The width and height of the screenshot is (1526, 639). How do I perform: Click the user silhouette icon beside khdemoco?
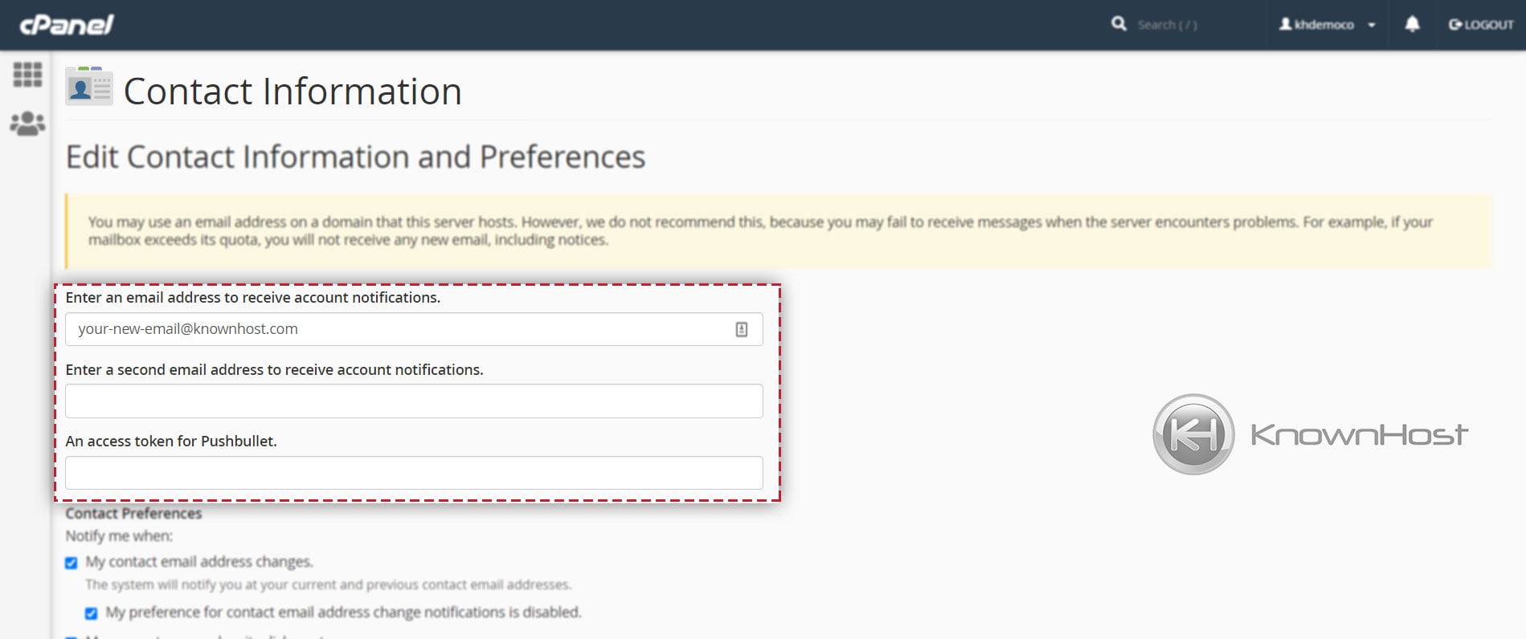coord(1286,25)
